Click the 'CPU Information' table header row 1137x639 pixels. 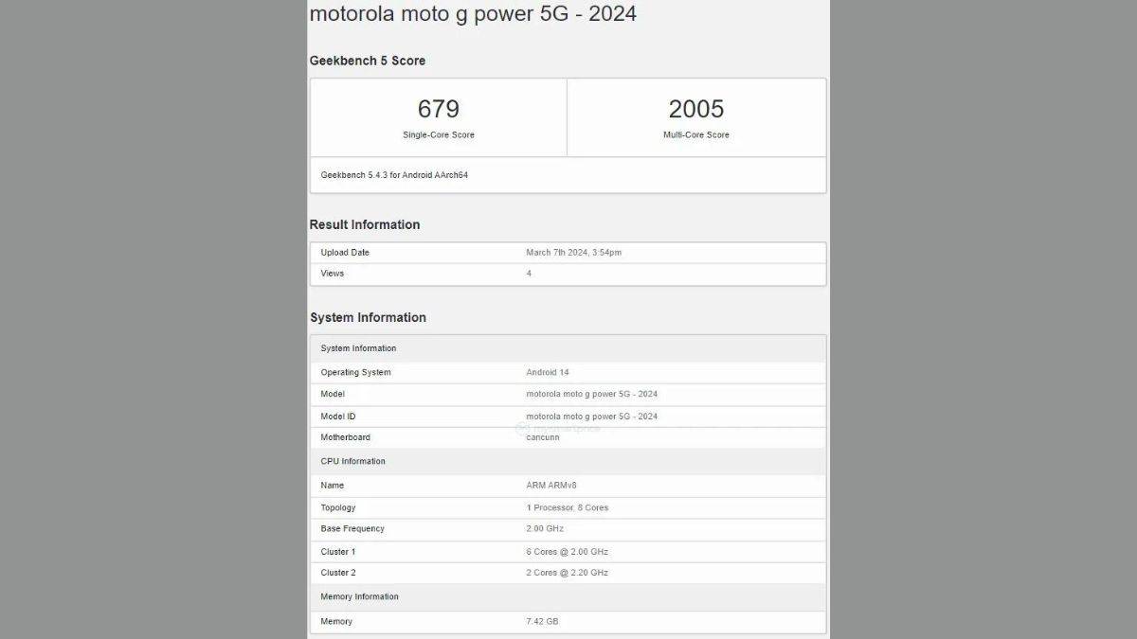point(568,462)
